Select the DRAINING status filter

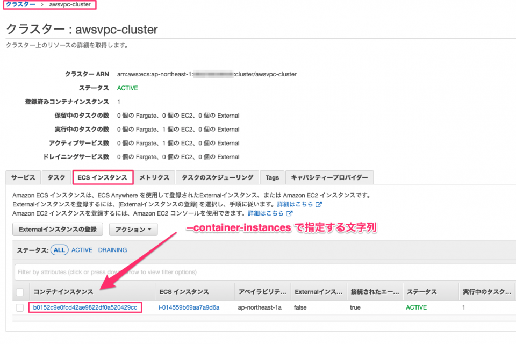click(112, 249)
